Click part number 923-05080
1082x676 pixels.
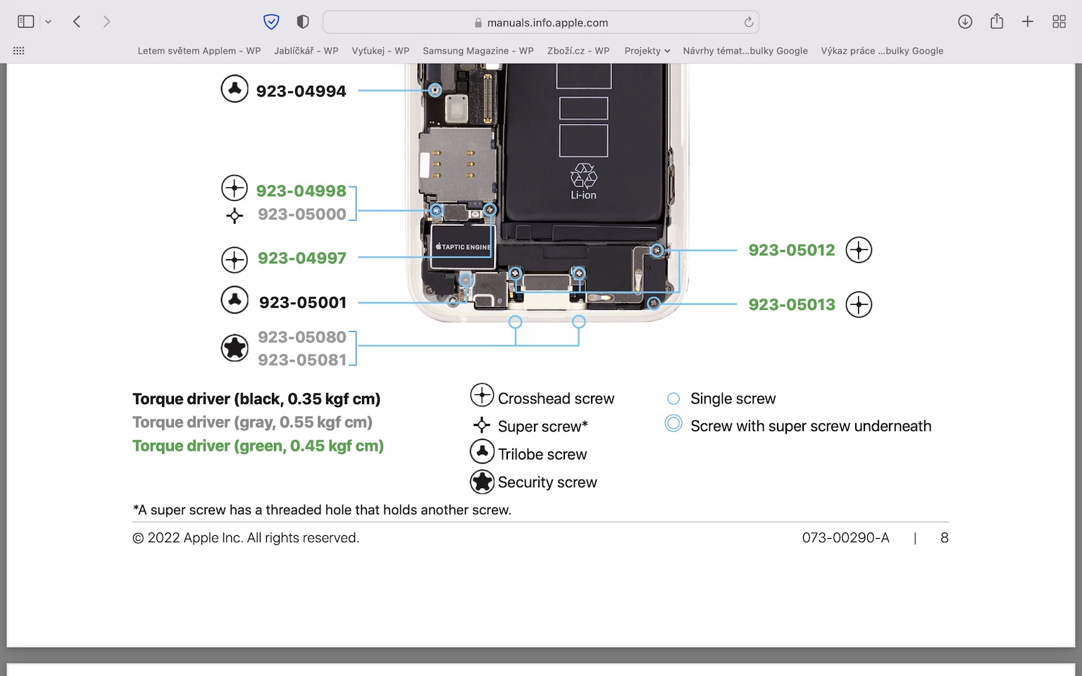coord(302,337)
